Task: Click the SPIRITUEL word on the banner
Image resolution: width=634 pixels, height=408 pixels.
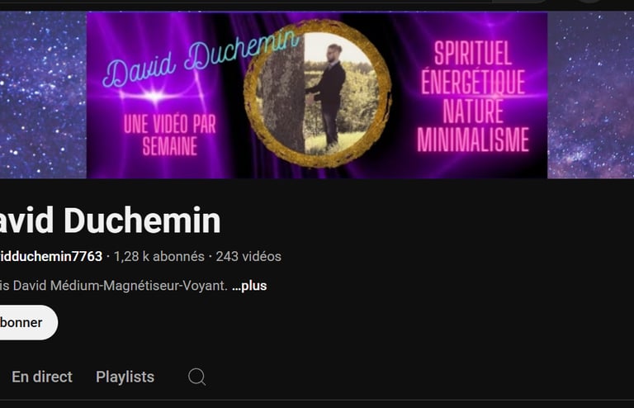Action: 473,54
